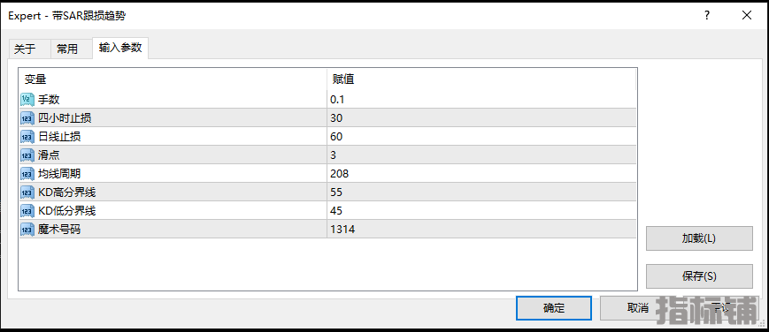Open the 常用 tab
Viewport: 769px width, 332px height.
[x=67, y=49]
